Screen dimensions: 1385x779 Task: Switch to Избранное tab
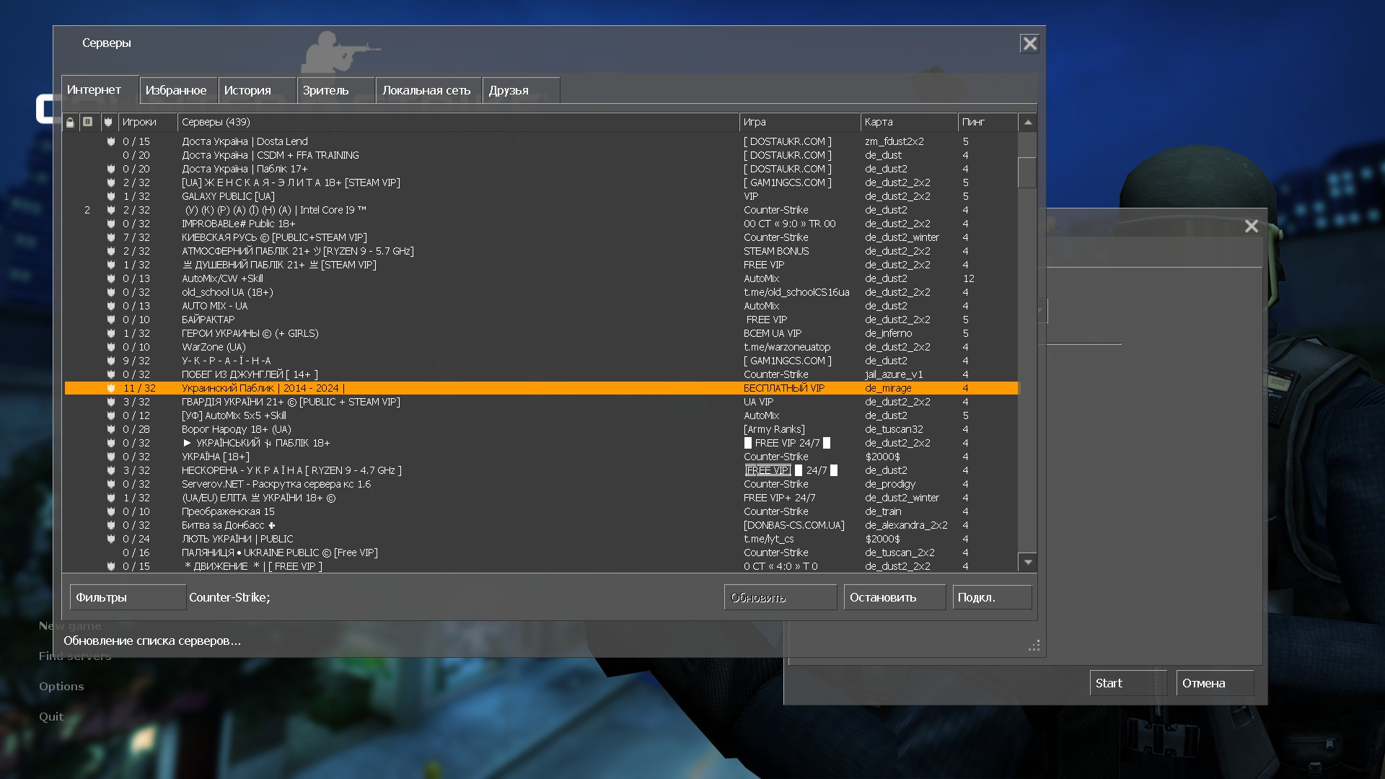pyautogui.click(x=176, y=90)
